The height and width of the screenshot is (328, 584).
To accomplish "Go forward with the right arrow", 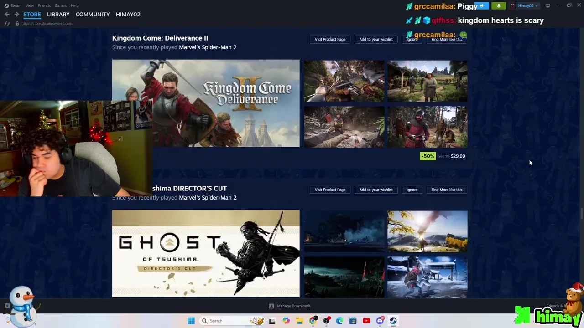I will pos(16,15).
